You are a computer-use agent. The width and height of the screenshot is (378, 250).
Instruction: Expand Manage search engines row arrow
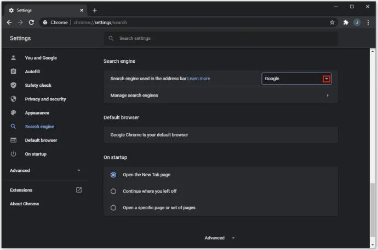coord(328,96)
